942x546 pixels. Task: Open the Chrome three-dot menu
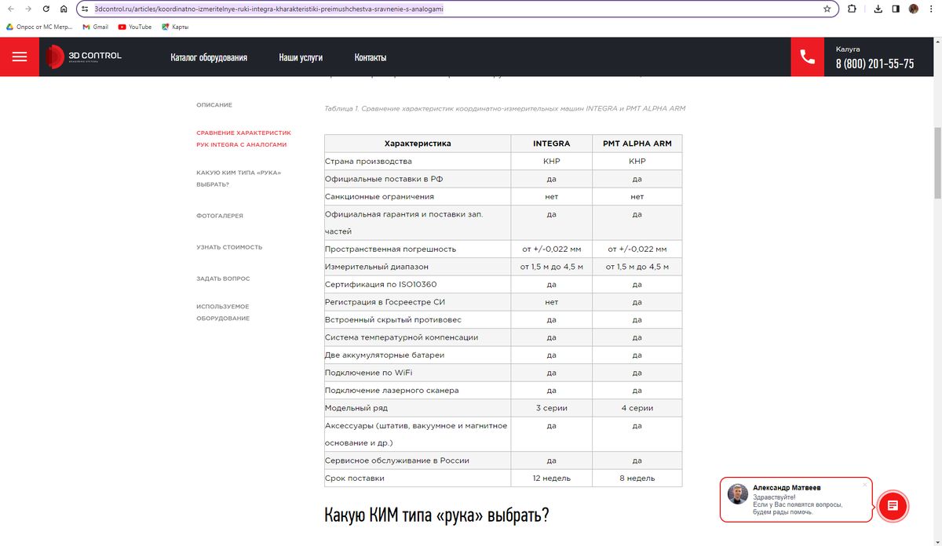932,9
